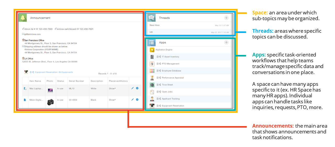Edit the Mac Laptop record pencil icon
The width and height of the screenshot is (335, 147).
pyautogui.click(x=132, y=88)
